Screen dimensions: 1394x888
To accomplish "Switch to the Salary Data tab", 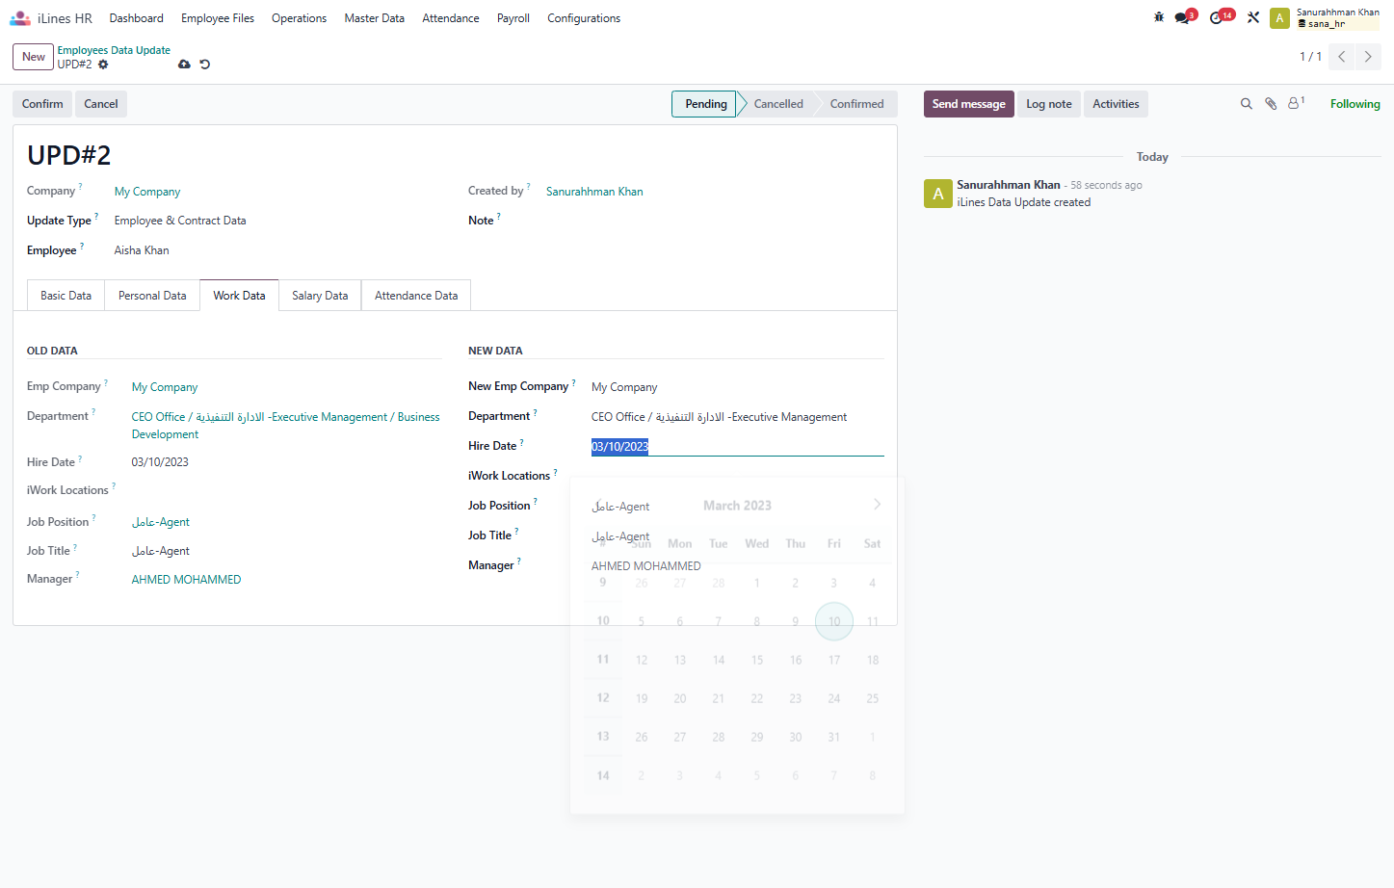I will [320, 296].
